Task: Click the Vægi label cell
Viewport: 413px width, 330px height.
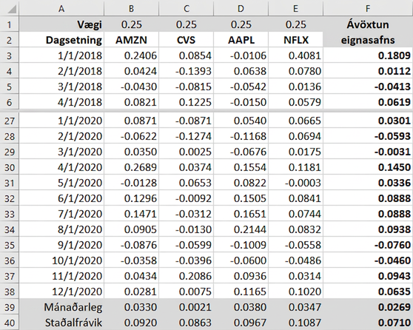Action: click(61, 24)
